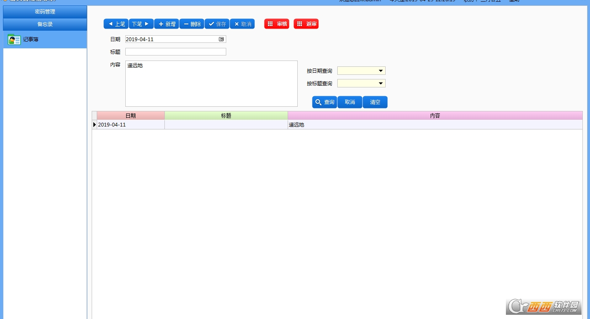Image resolution: width=590 pixels, height=319 pixels.
Task: Click the row indicator arrow of first row
Action: click(x=95, y=125)
